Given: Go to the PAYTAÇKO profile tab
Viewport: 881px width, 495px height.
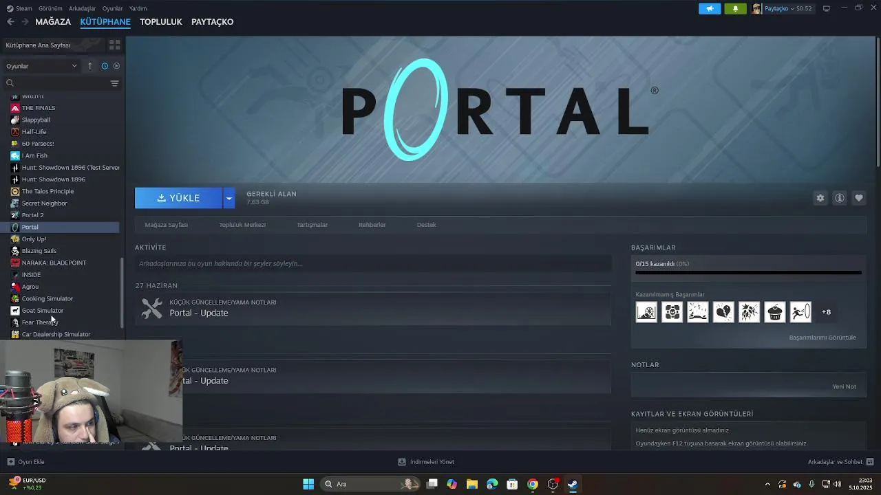Looking at the screenshot, I should pyautogui.click(x=212, y=22).
